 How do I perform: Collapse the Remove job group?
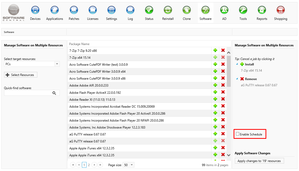[237, 79]
